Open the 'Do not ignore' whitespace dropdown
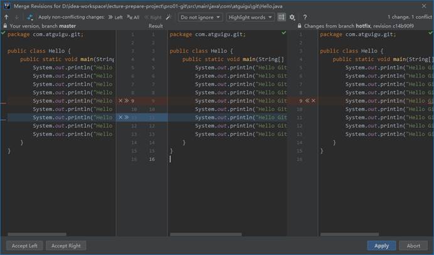This screenshot has width=434, height=255. tap(200, 18)
